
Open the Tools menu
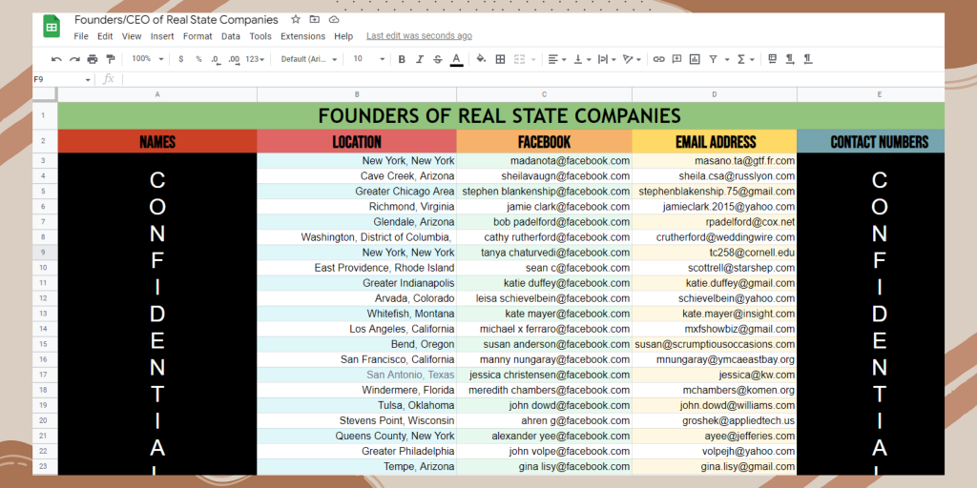click(x=260, y=36)
